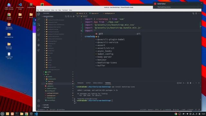Open the Google Chrome desktop shortcut
206x116 pixels.
click(9, 16)
